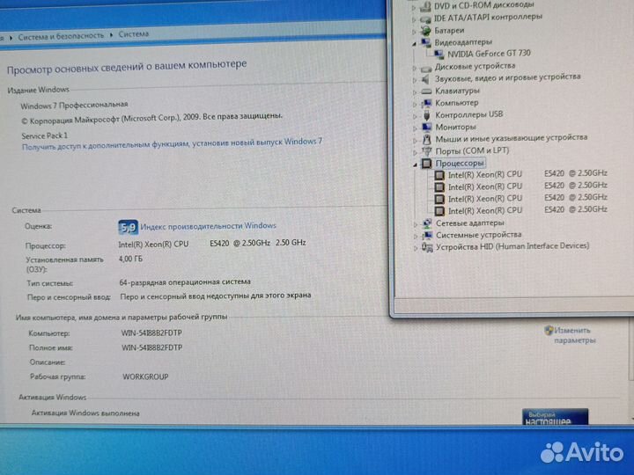
Task: Expand the DVD и CD-ROM дисководы node
Action: tap(414, 8)
